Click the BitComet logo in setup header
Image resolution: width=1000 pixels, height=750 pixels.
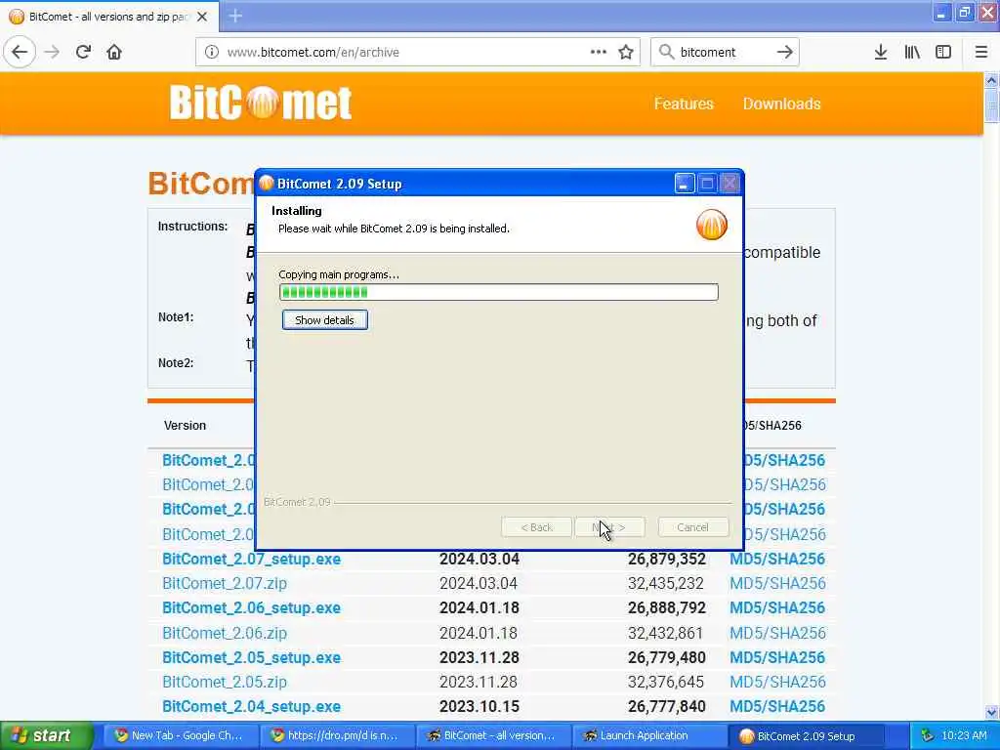pos(711,225)
